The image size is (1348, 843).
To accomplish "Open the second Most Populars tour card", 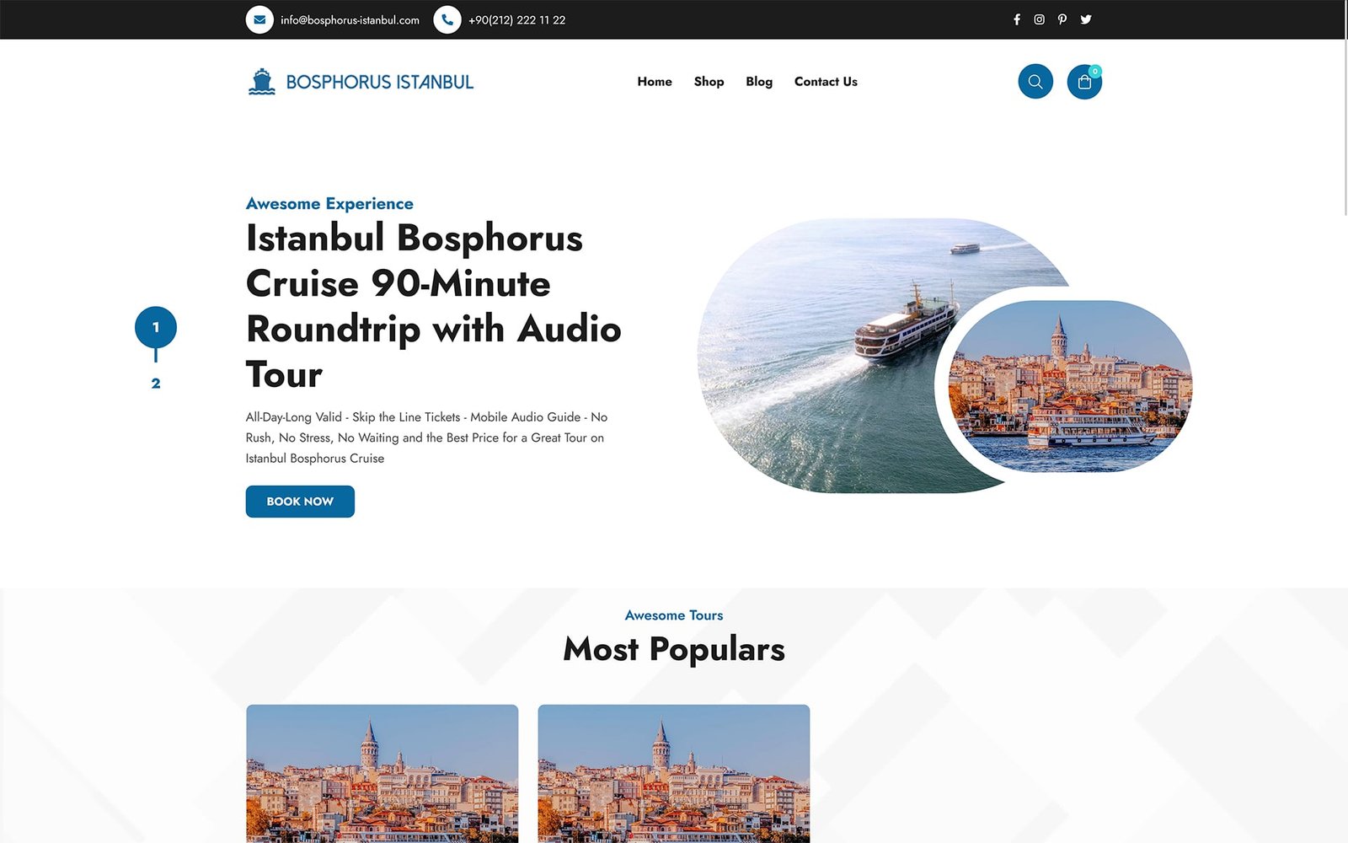I will coord(674,774).
